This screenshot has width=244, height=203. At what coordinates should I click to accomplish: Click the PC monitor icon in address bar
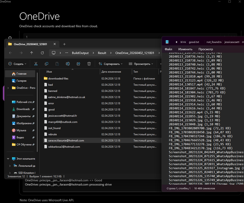pyautogui.click(x=54, y=53)
